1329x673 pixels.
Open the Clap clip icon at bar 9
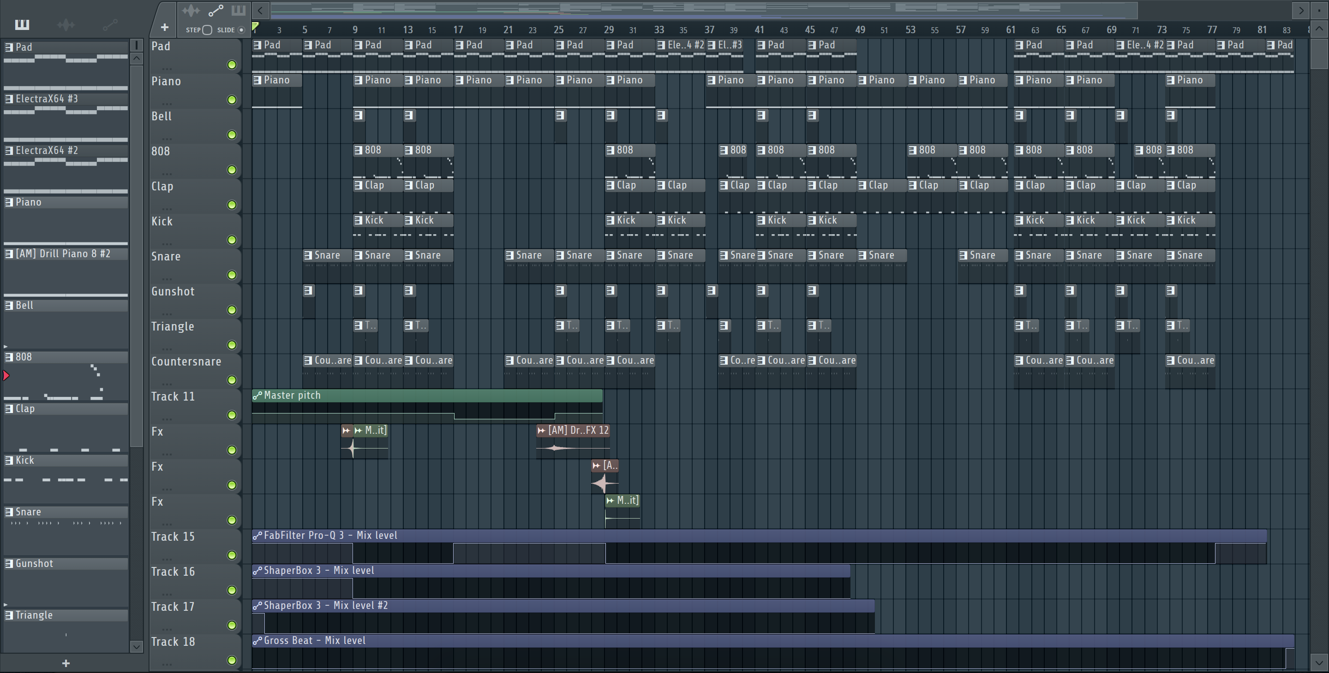pos(359,185)
